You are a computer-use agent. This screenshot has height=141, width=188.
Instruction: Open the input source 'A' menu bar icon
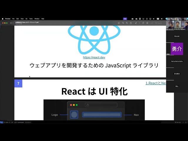coord(158,19)
